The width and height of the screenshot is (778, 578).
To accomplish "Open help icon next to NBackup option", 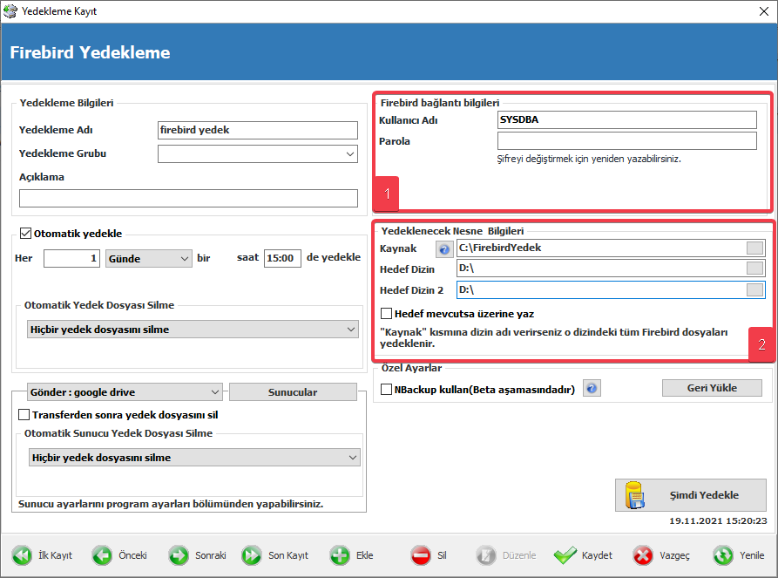I will (592, 388).
